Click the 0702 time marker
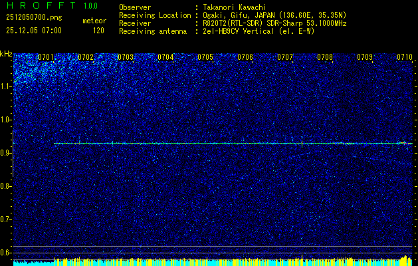 pyautogui.click(x=86, y=57)
